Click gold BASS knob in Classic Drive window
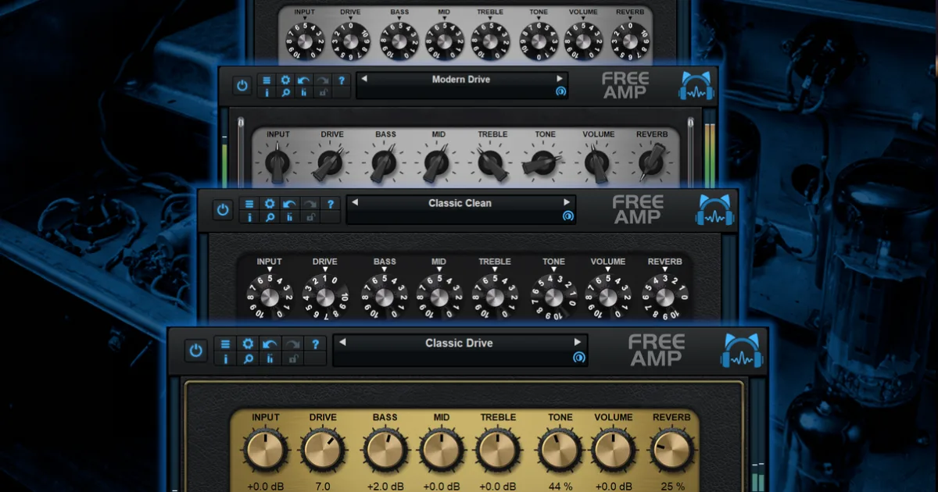This screenshot has height=492, width=938. click(x=385, y=450)
